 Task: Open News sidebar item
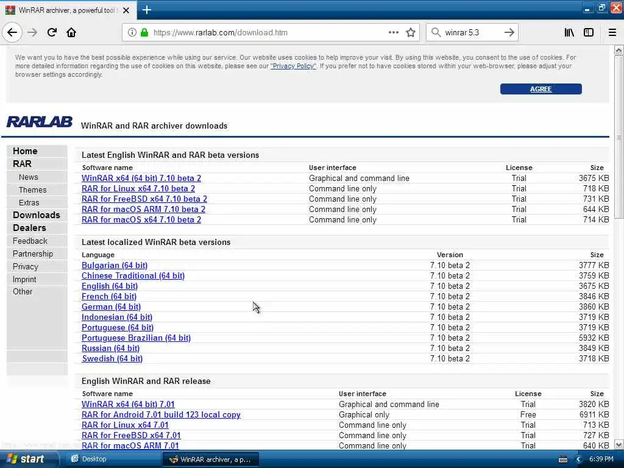(x=28, y=177)
